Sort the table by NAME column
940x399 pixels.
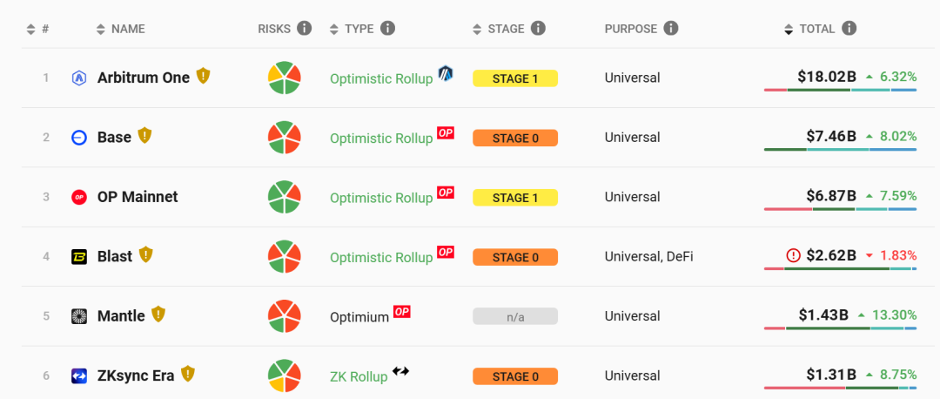click(121, 29)
